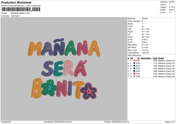Image resolution: width=176 pixels, height=124 pixels.
Task: Click the Machine value Tajima
Action: 145,18
